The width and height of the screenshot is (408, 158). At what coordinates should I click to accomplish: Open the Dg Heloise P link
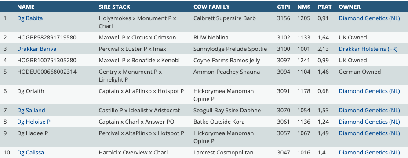point(34,122)
